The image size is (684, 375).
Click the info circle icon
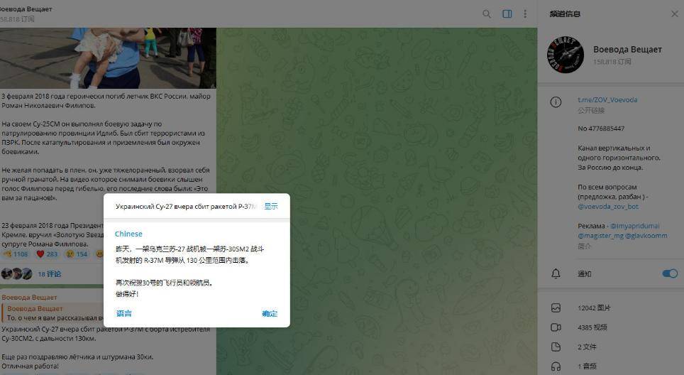[556, 102]
